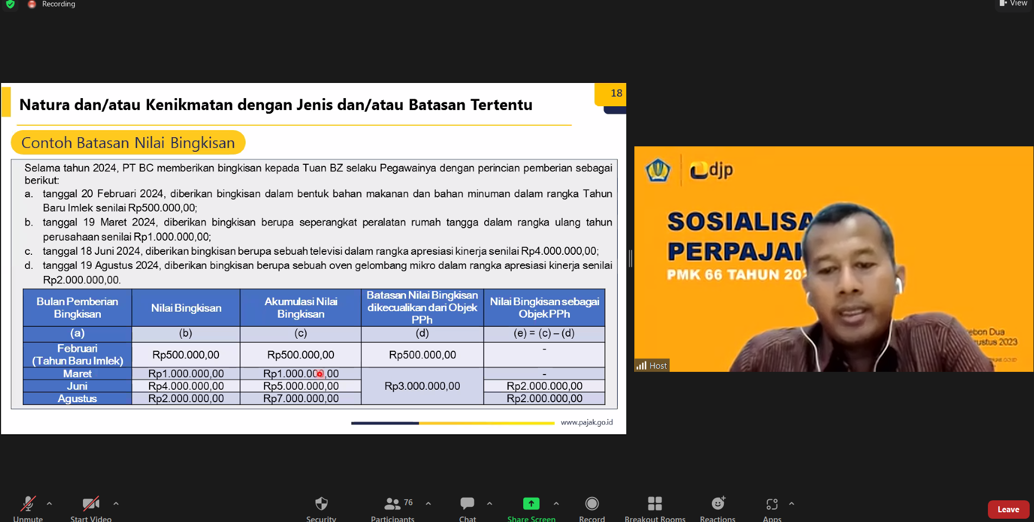Viewport: 1034px width, 522px height.
Task: Start recording with the Record button
Action: tap(592, 504)
